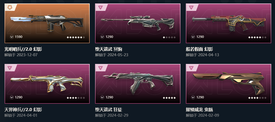Viewport: 275px width, 122px height.
Task: Click upgrade level diamonds on 堕天遗武 冥驹 card
Action: pos(169,37)
